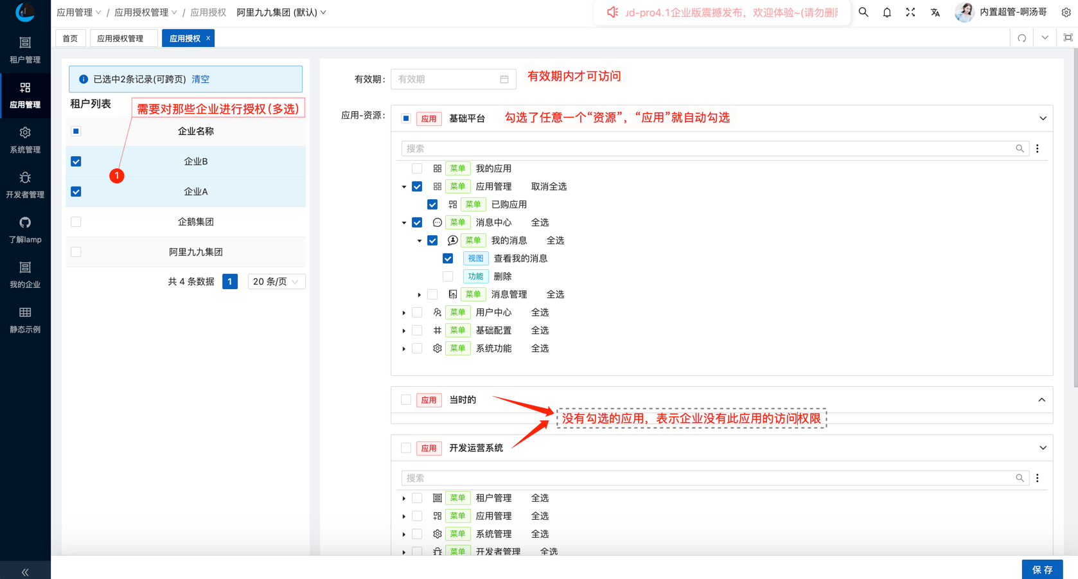
Task: Enable the 删除 function checkbox
Action: 448,276
